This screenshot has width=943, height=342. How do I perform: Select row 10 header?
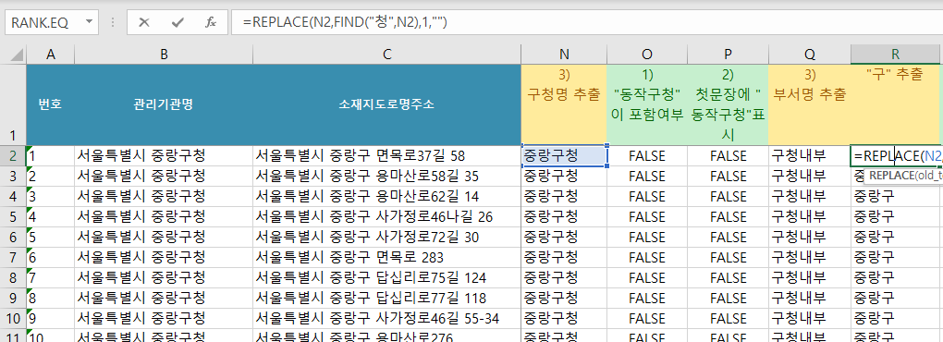pyautogui.click(x=13, y=319)
